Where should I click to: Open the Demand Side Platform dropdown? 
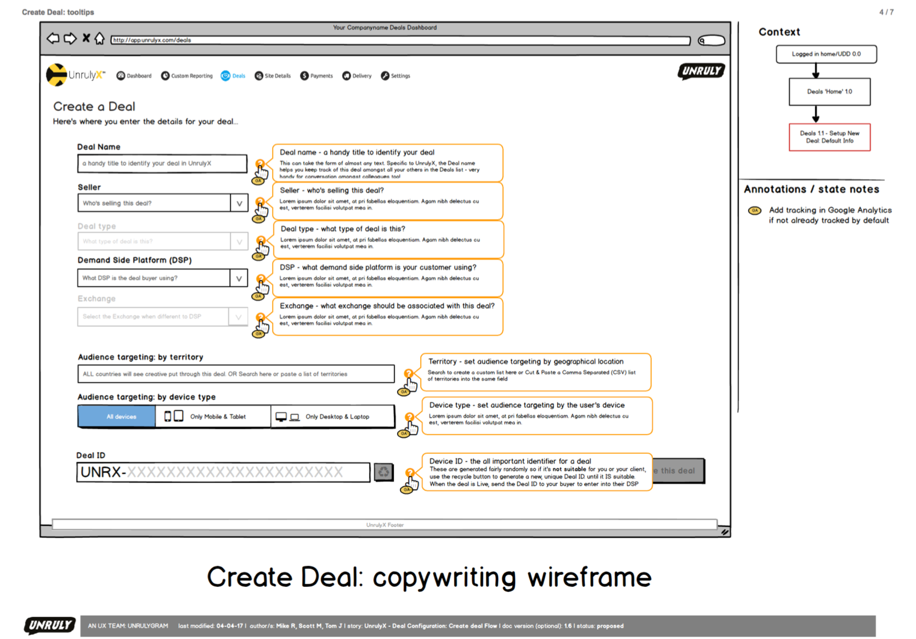(162, 278)
